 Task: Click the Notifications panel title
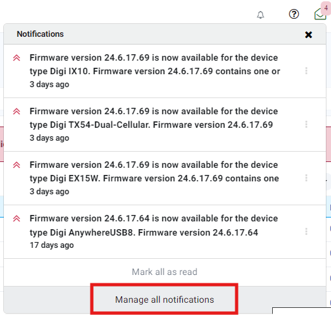(40, 34)
